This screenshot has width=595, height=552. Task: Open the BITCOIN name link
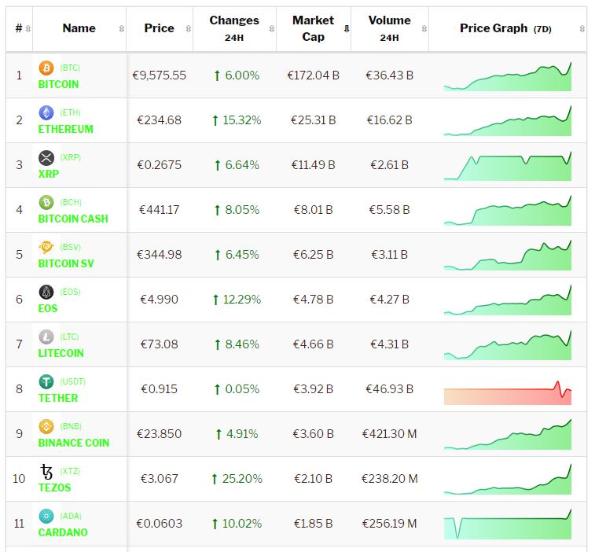58,84
